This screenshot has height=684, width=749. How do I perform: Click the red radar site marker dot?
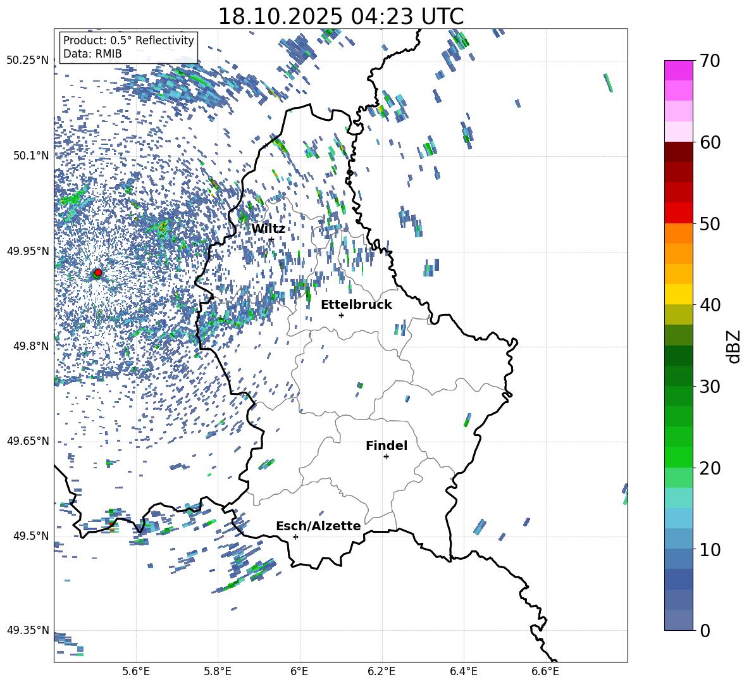coord(97,273)
